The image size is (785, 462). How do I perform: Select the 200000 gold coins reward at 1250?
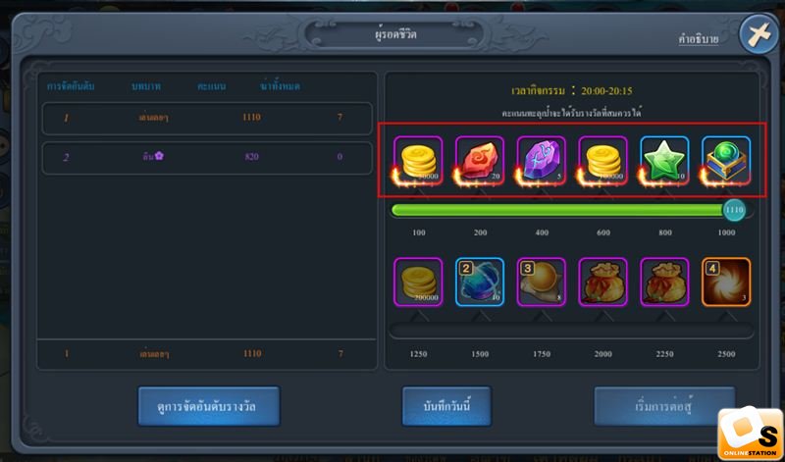418,282
